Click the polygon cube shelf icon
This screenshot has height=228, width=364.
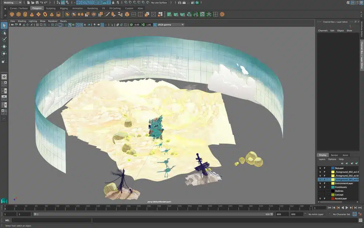click(18, 15)
